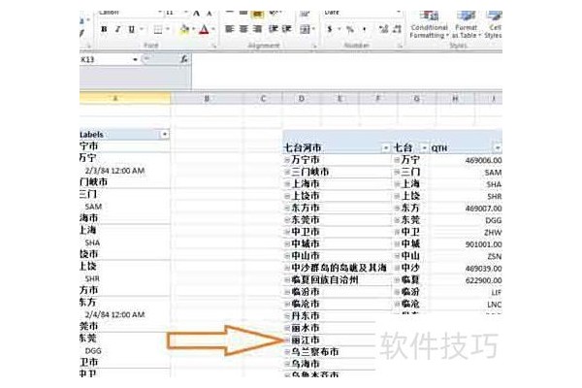The image size is (582, 388).
Task: Apply Percent Style
Action: (349, 29)
